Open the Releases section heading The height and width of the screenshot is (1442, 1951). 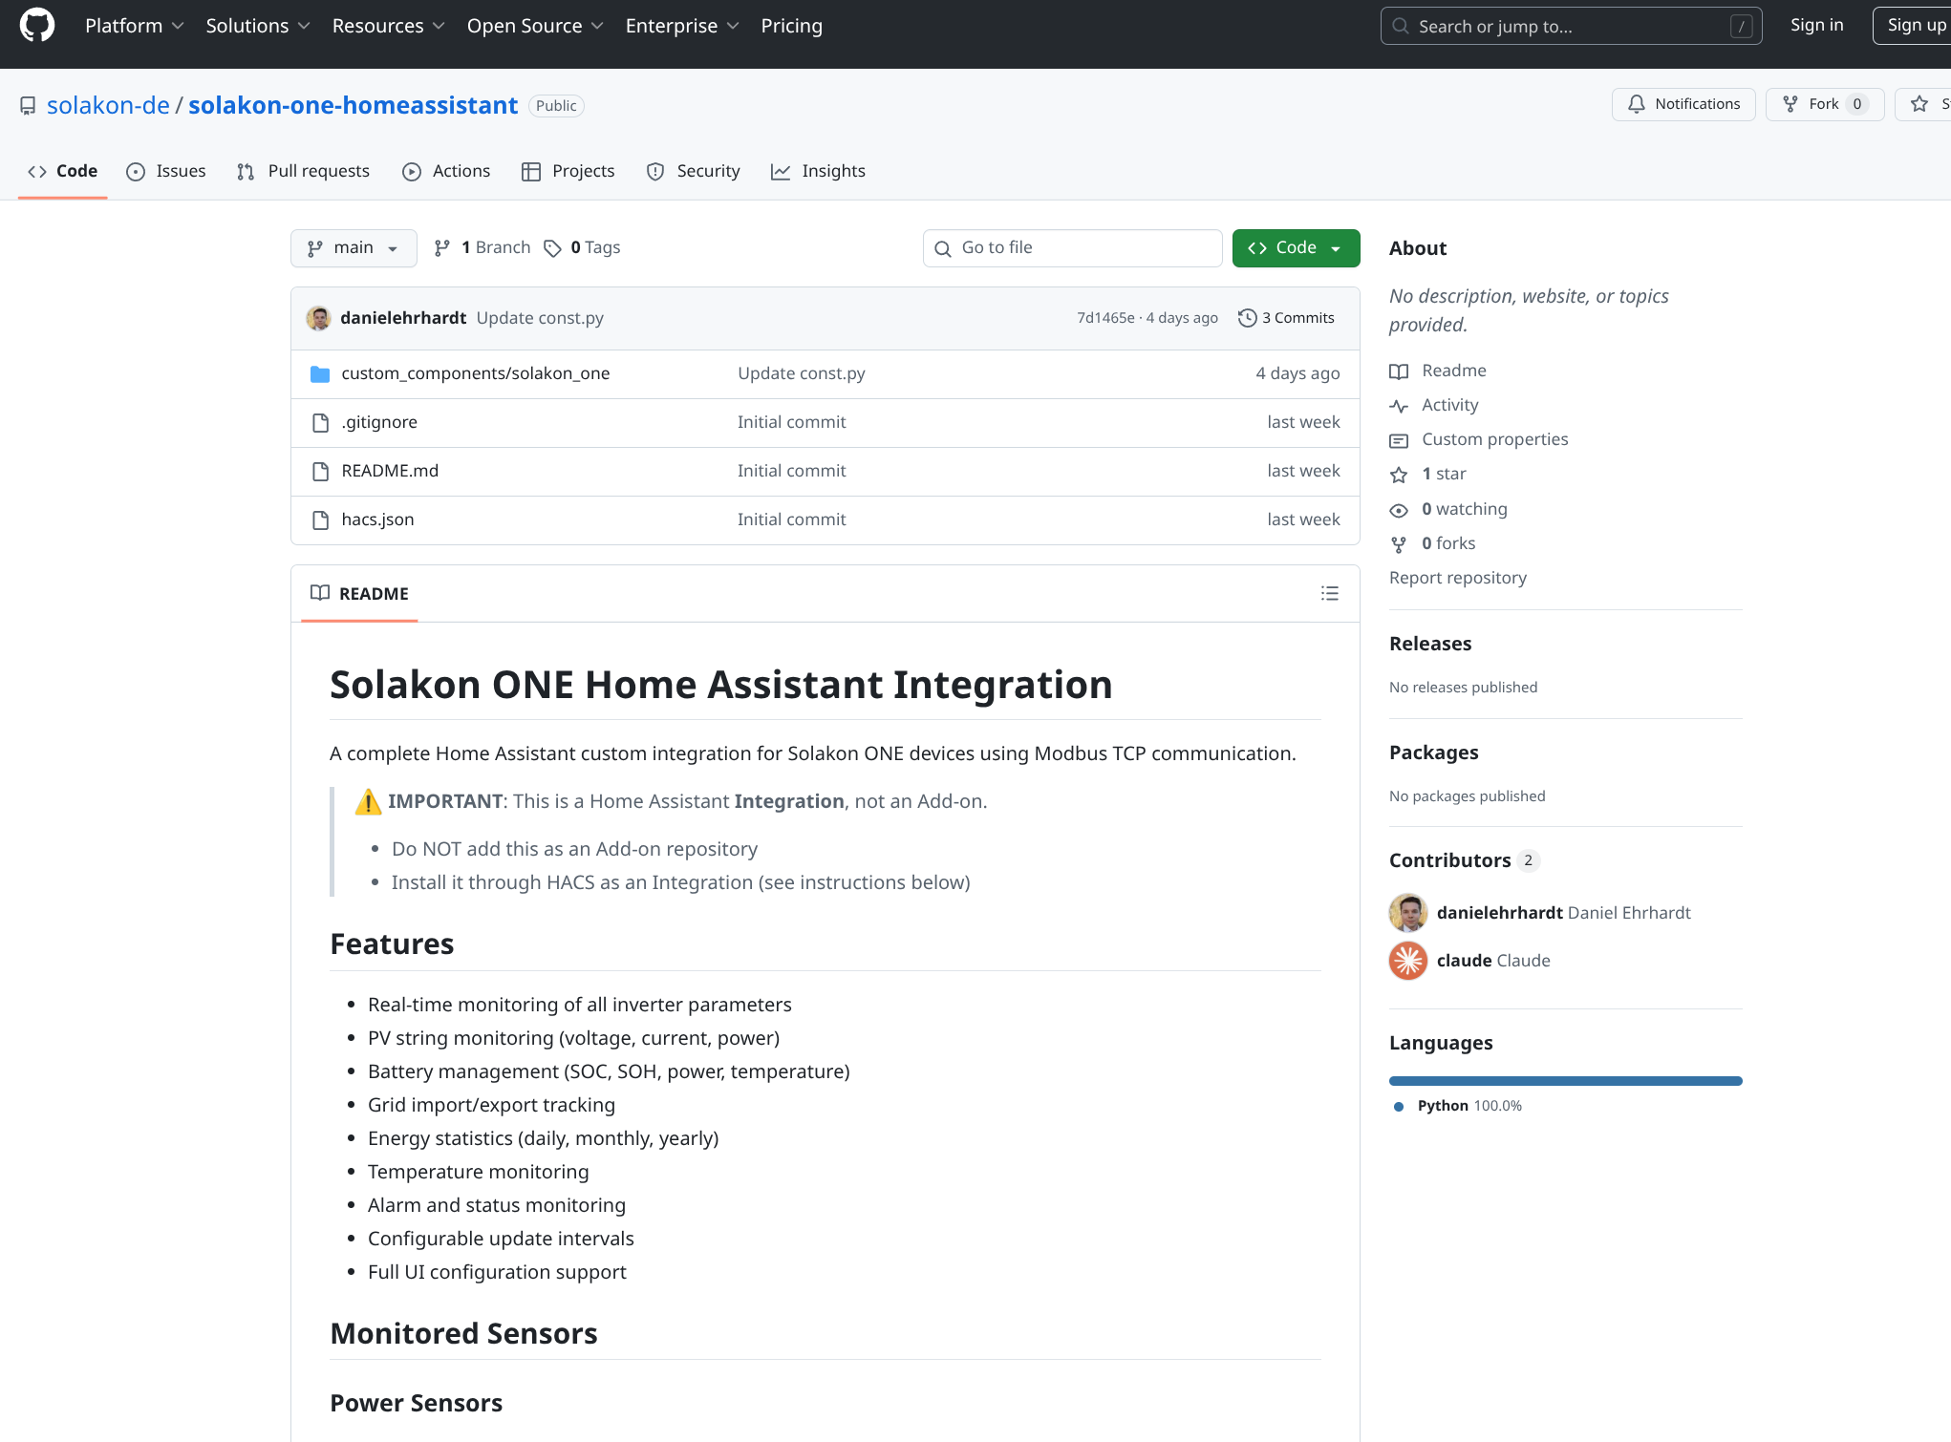pos(1430,644)
